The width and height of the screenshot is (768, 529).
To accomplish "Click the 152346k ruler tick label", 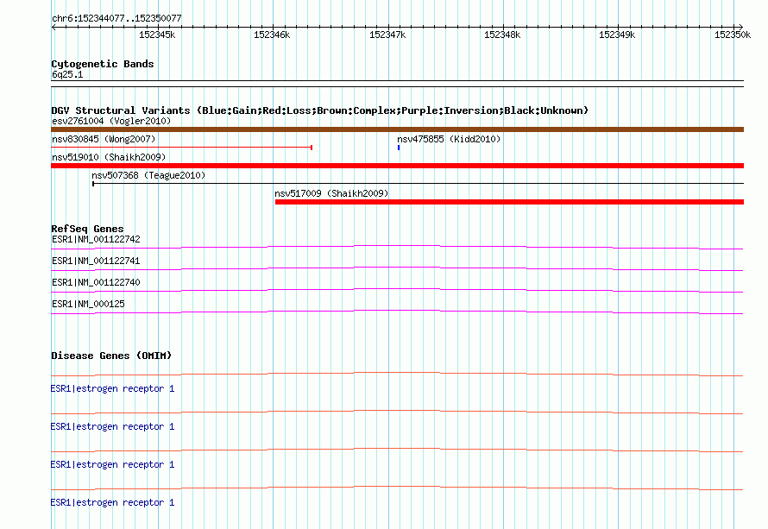I will click(x=272, y=35).
